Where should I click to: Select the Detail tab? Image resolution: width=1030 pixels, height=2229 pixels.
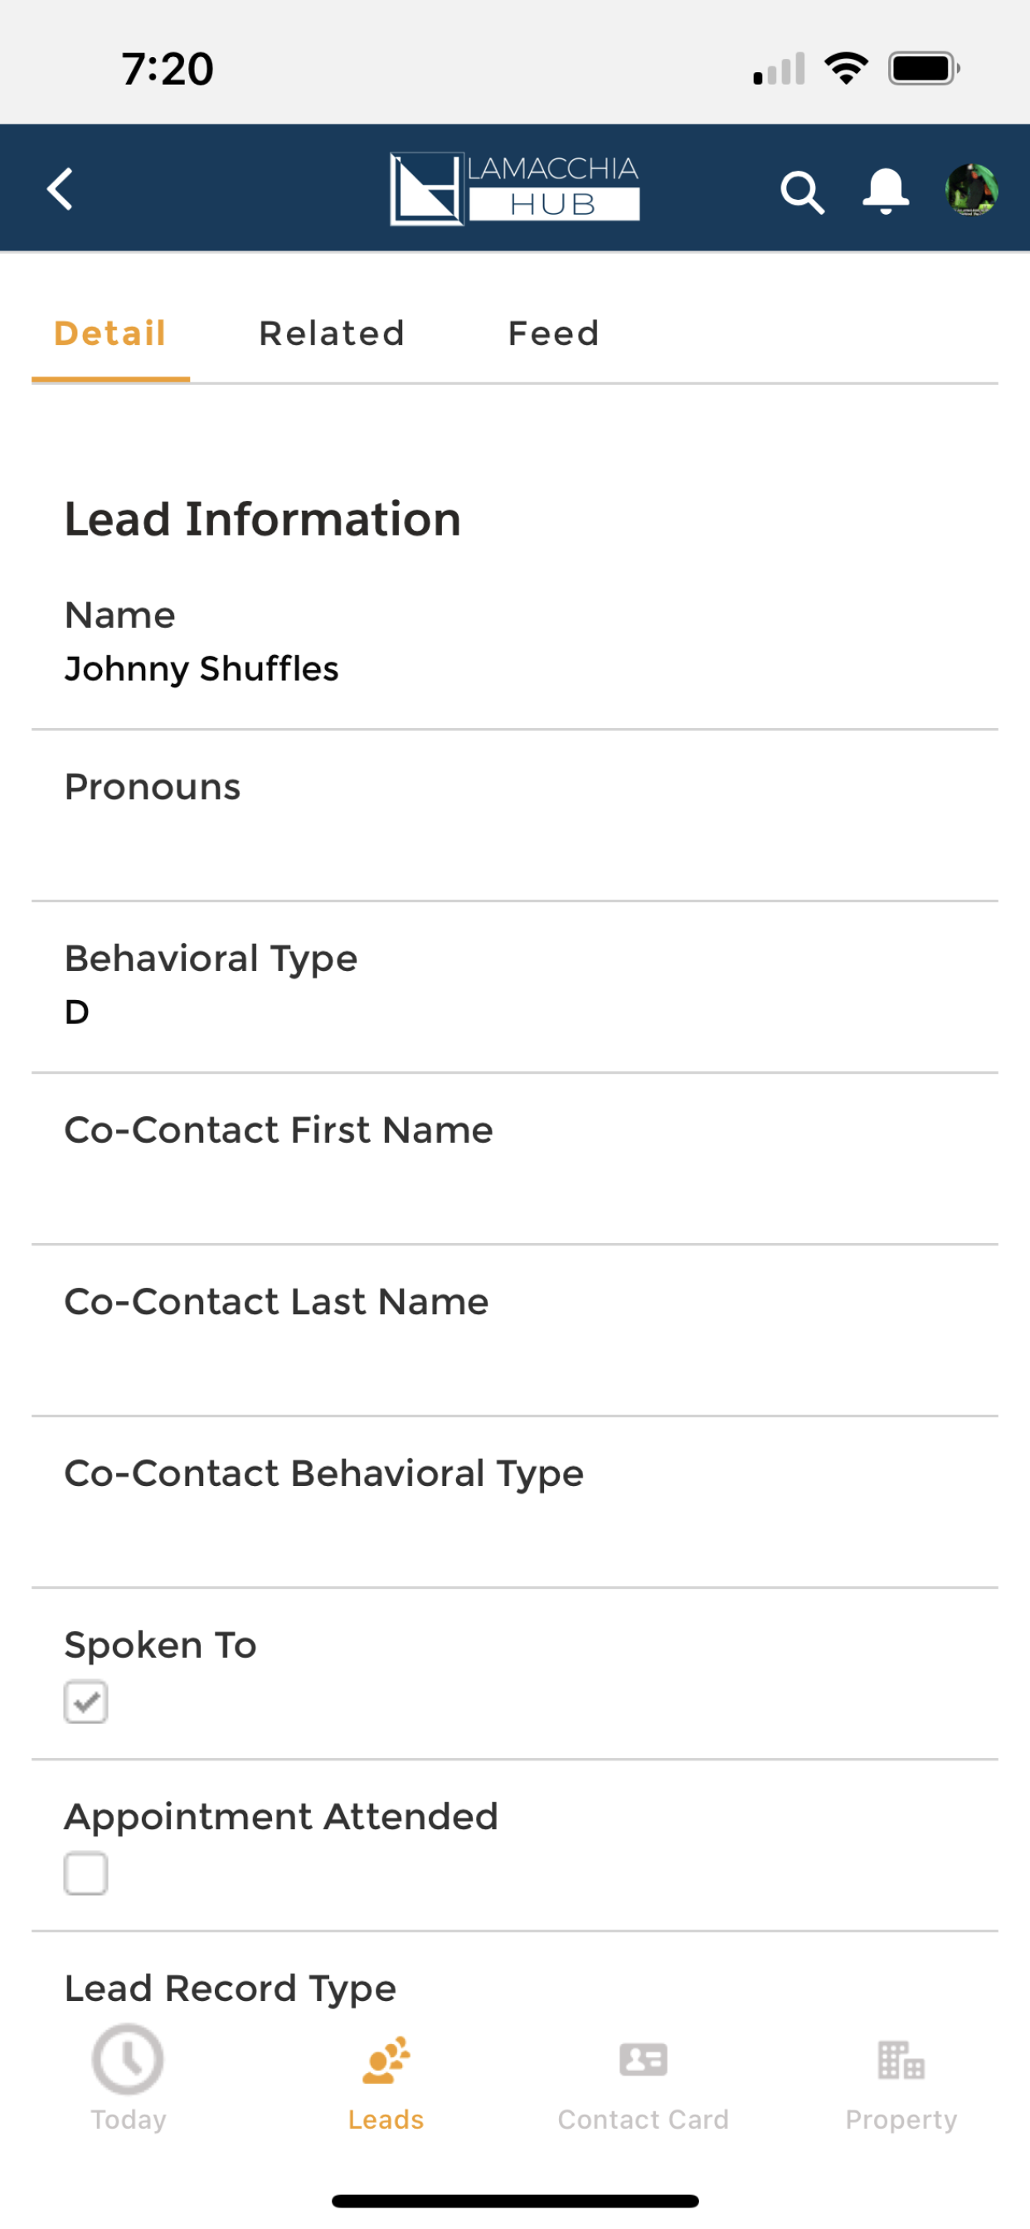[x=110, y=333]
